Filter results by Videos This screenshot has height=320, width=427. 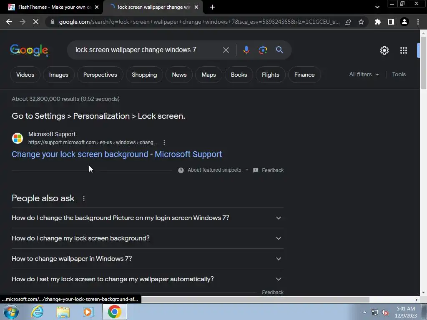point(25,75)
